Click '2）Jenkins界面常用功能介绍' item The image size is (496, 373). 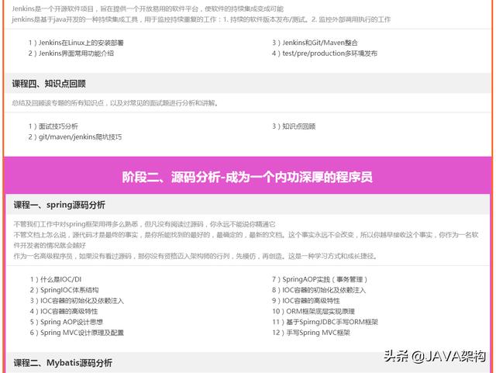[71, 54]
